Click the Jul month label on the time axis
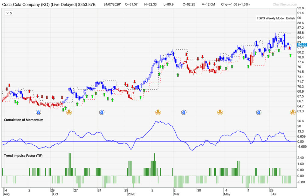 (x=274, y=194)
